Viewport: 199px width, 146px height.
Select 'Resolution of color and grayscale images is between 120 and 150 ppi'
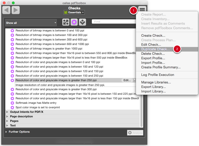[59, 71]
